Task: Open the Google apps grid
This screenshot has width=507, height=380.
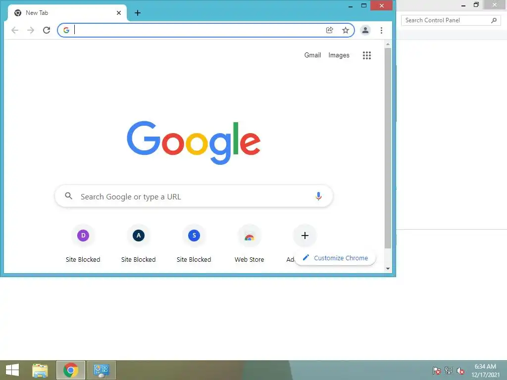Action: [x=367, y=55]
